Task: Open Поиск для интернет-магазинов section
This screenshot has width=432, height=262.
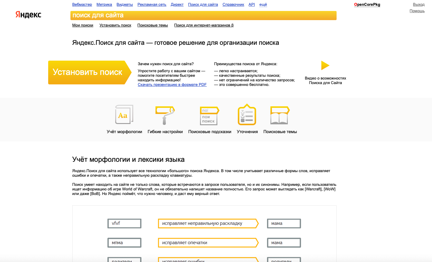Action: pos(204,25)
